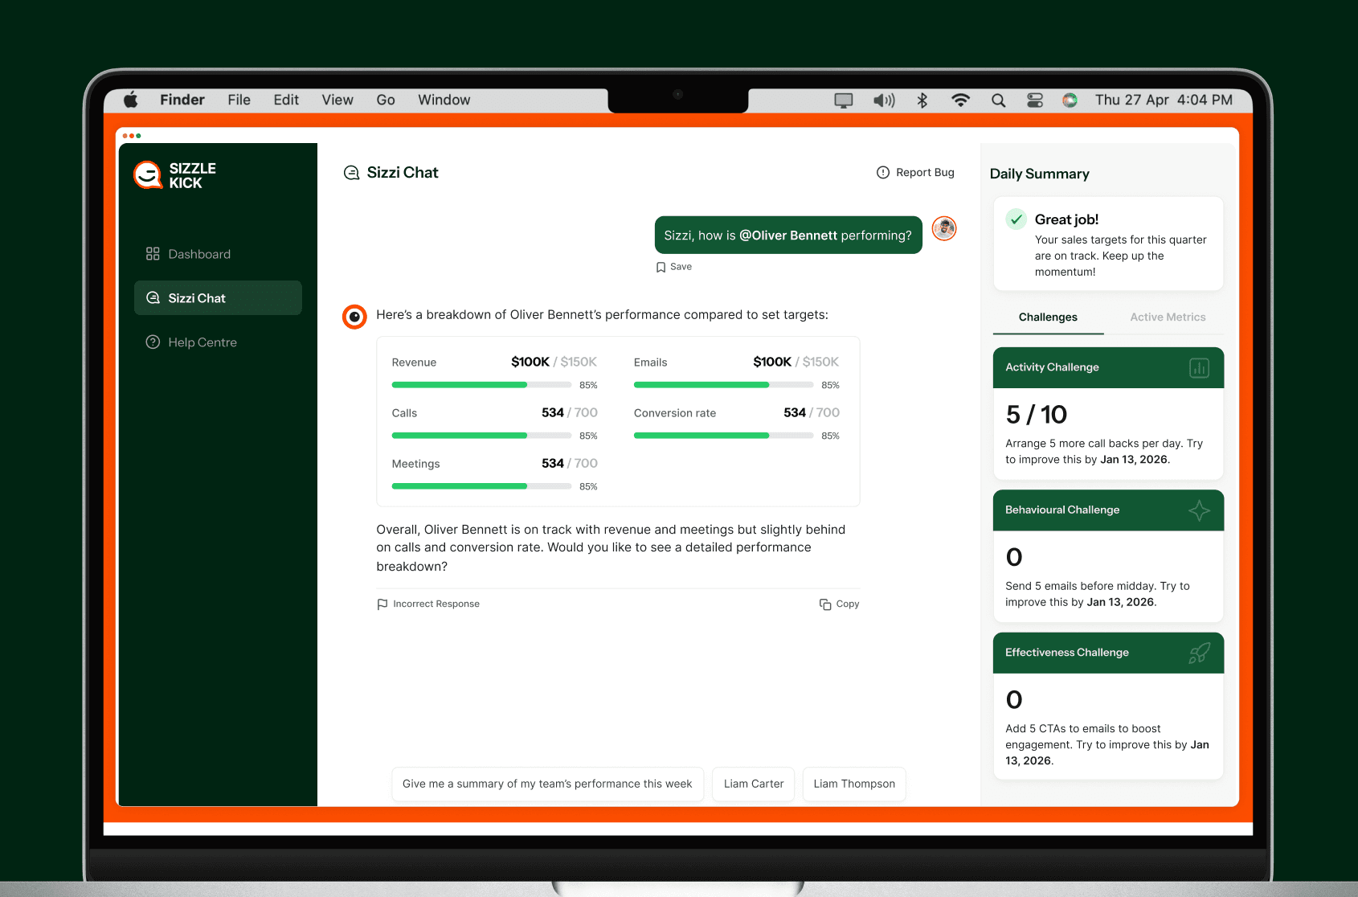Copy the Sizzi response
This screenshot has width=1358, height=897.
pyautogui.click(x=839, y=604)
